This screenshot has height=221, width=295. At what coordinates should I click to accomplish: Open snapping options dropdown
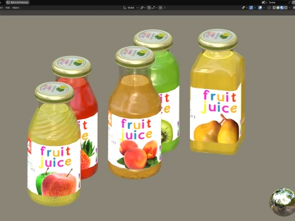tap(154, 8)
